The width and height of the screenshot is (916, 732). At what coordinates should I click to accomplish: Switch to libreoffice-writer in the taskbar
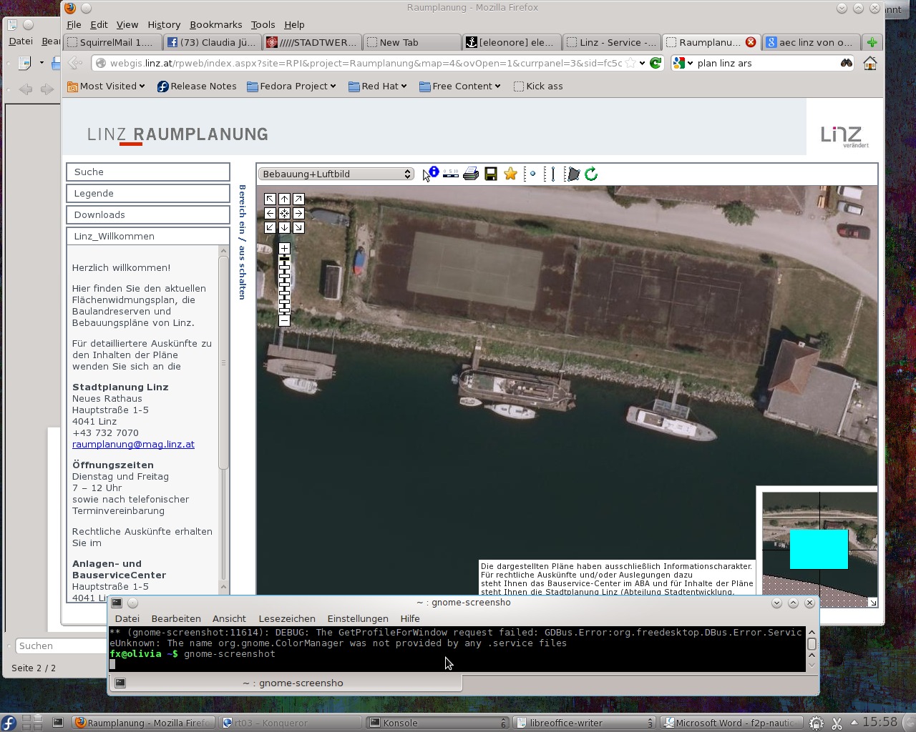(583, 723)
